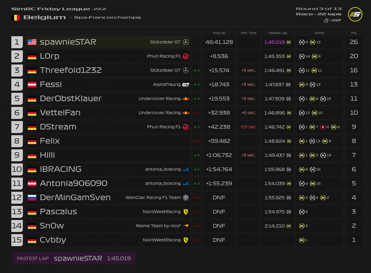Click the red soft tyre icon for DStream
This screenshot has width=371, height=273.
coord(323,127)
